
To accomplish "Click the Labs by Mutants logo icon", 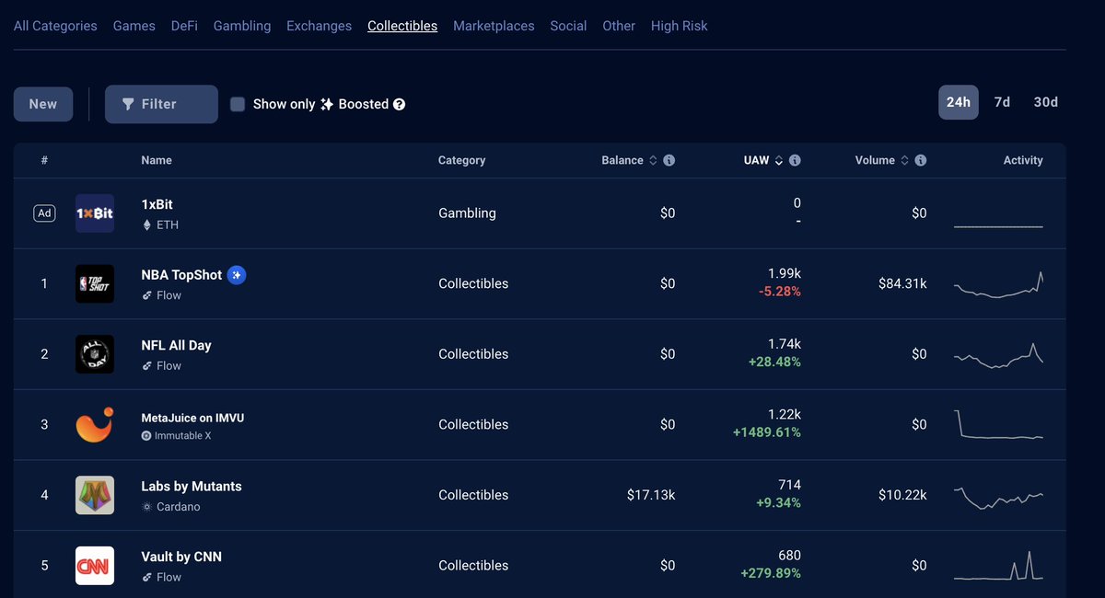I will (95, 495).
